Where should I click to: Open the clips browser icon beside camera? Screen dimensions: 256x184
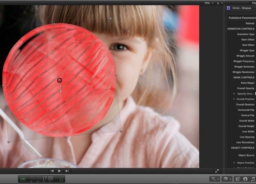(238, 179)
